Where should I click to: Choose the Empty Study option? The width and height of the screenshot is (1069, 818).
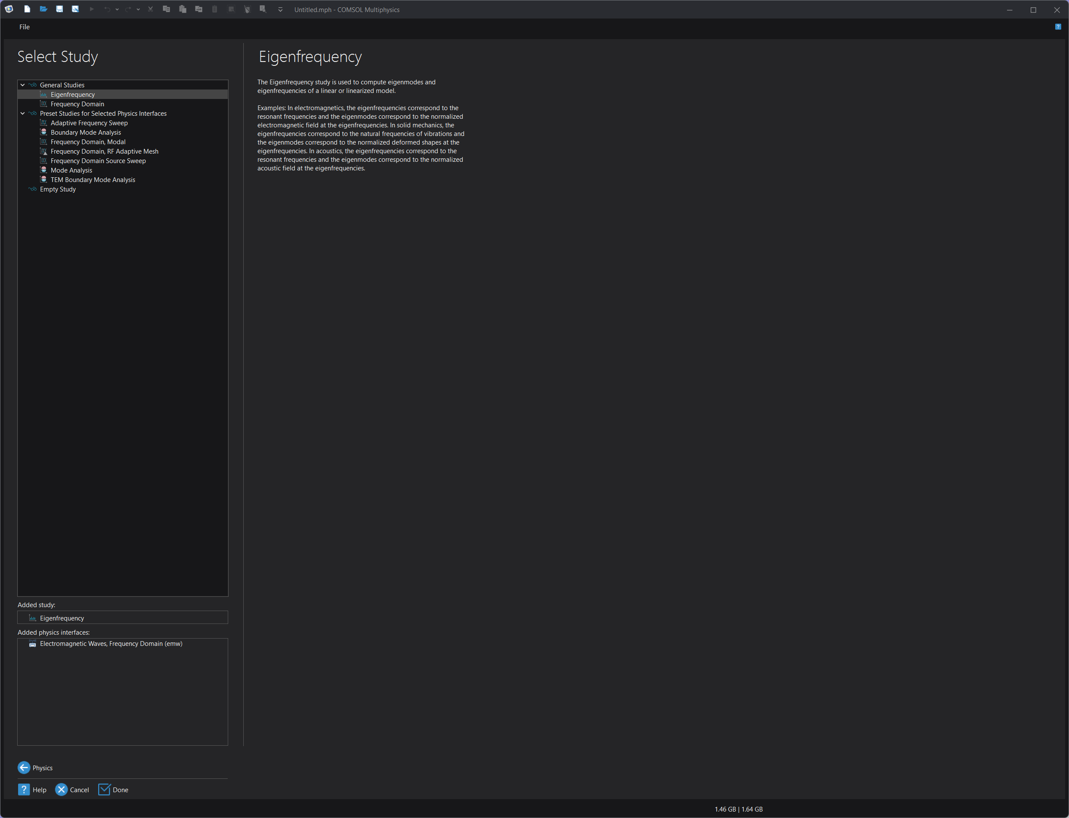pyautogui.click(x=58, y=189)
